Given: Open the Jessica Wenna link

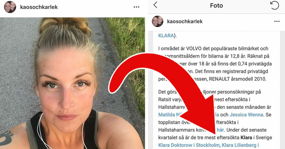Looking at the screenshot, I should 246,115.
